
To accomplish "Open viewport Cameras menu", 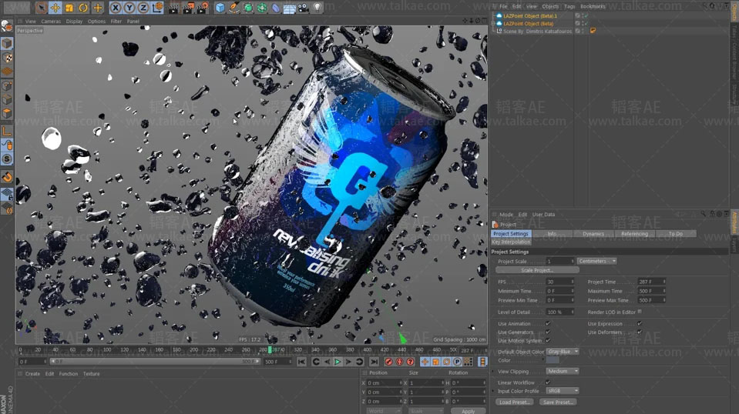I will point(51,22).
